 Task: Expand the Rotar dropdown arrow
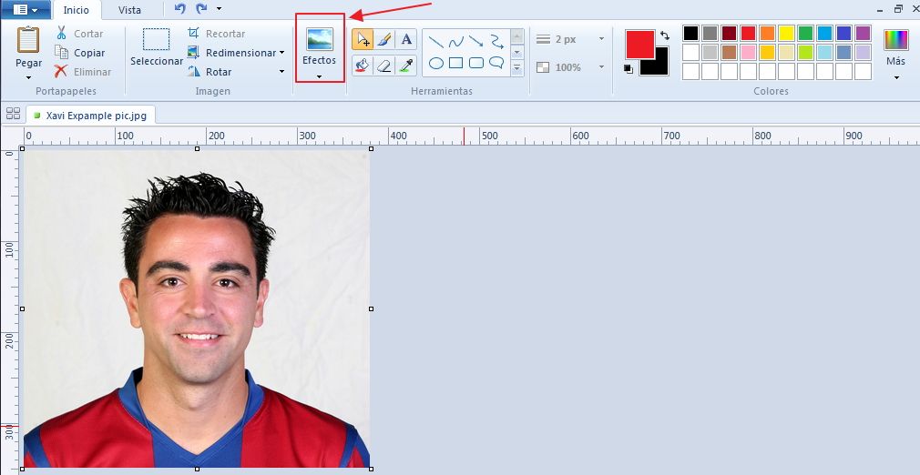[281, 72]
